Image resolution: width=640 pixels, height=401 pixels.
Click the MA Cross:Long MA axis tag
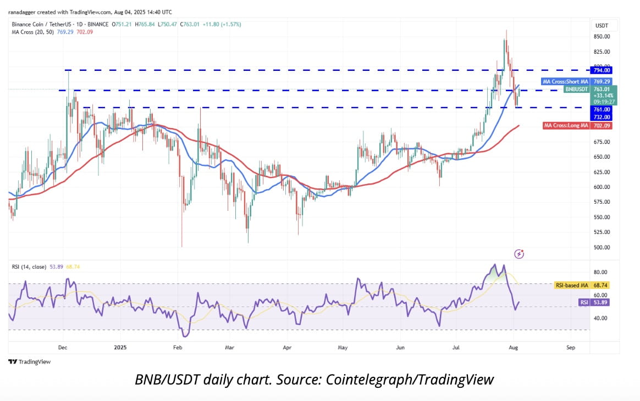[x=566, y=126]
